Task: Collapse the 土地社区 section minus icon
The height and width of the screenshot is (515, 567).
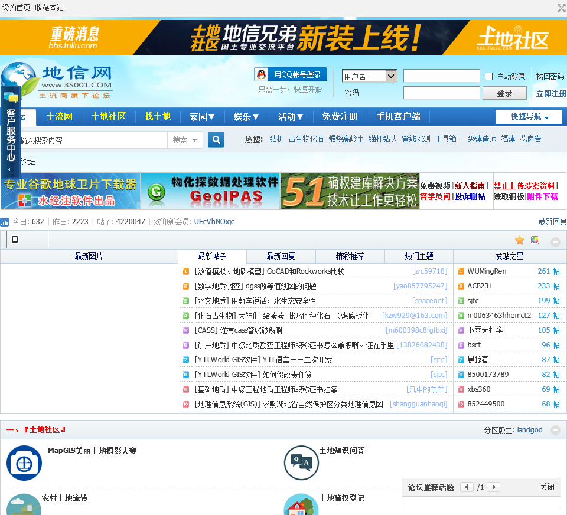Action: point(555,430)
